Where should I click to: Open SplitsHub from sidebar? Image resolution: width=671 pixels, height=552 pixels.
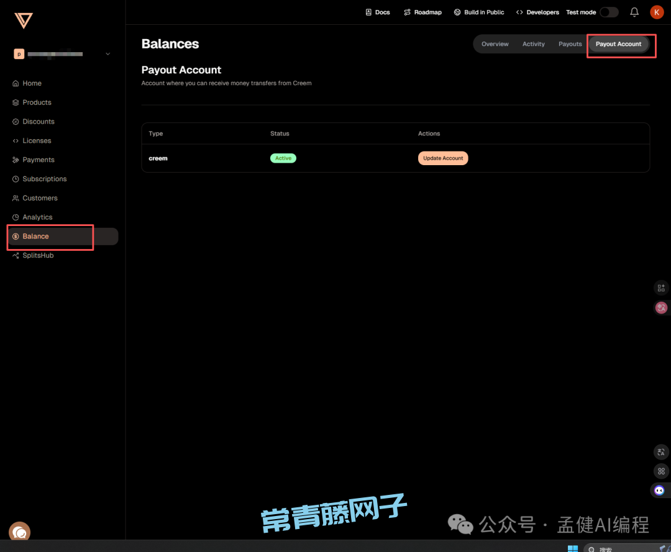(38, 255)
